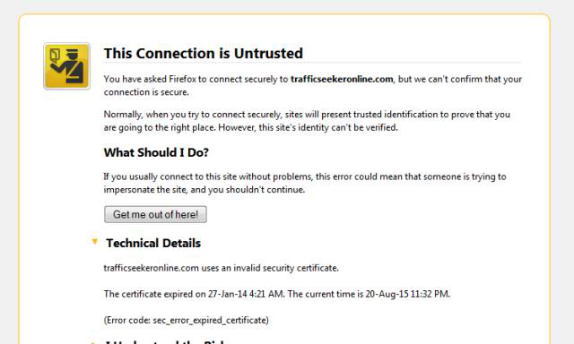Click the uses an invalid security certificate line
Screen dimensions: 574x344
click(222, 268)
